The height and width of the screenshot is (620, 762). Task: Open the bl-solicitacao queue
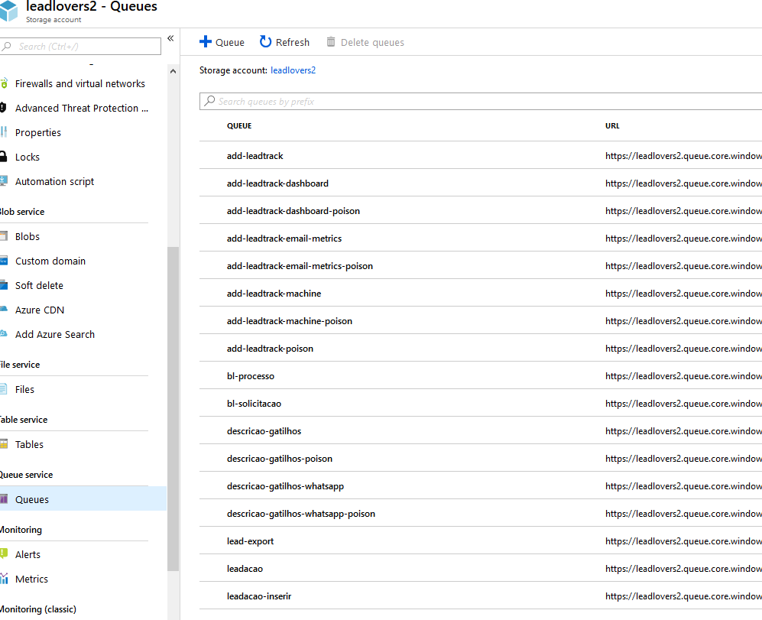point(254,404)
